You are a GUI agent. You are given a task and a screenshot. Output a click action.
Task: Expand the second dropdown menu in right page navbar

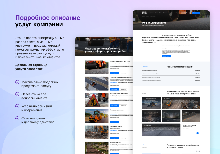156,13
